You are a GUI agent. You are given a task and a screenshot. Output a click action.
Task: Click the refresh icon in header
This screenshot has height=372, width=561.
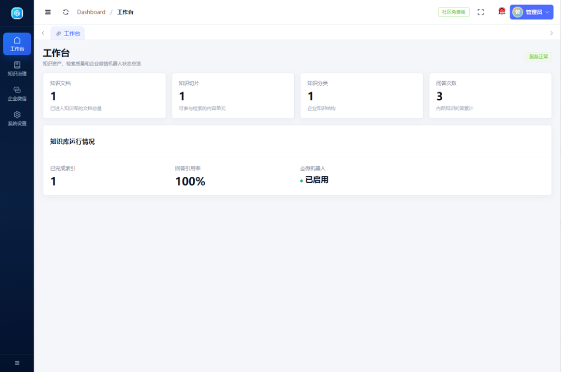(x=66, y=12)
